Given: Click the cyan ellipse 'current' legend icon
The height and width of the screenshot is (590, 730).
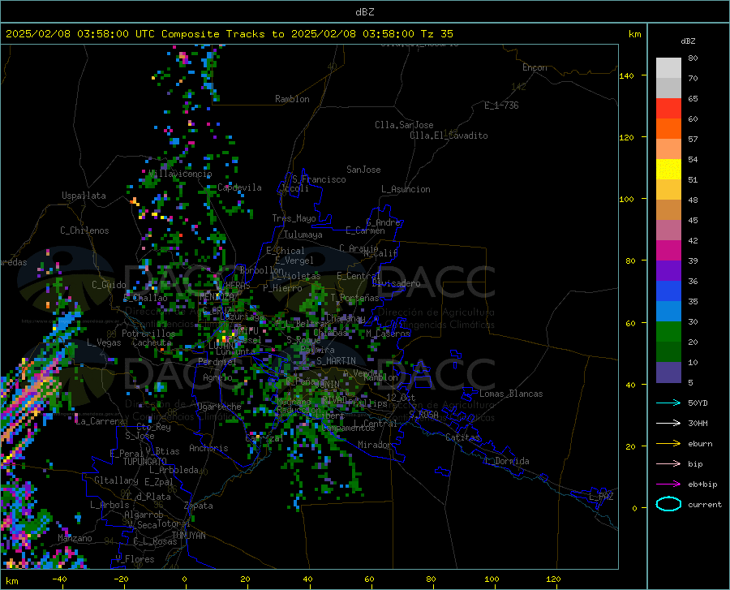Looking at the screenshot, I should (668, 504).
